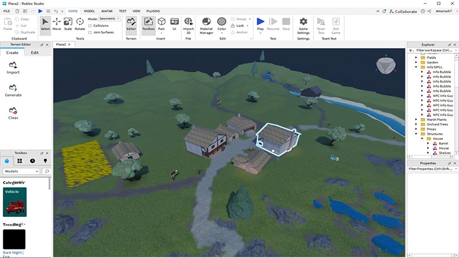
Task: Select the Scale tool
Action: pyautogui.click(x=68, y=24)
